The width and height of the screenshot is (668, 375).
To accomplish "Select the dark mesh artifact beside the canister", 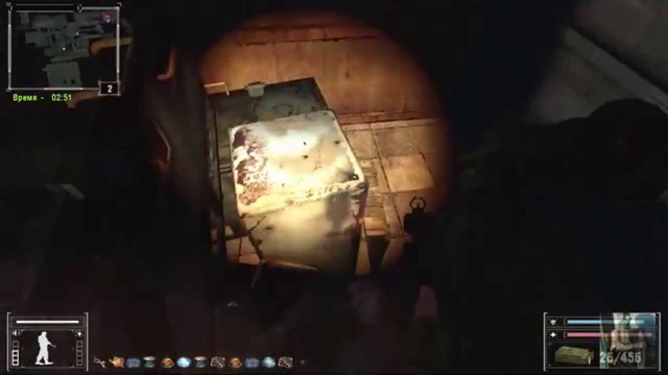I will [x=218, y=362].
